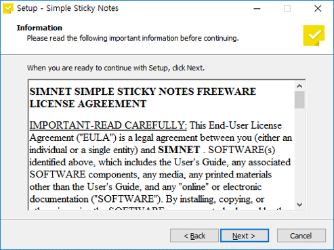Click 'LICENSE AGREEMENT' heading line
334x250 pixels.
coord(88,104)
